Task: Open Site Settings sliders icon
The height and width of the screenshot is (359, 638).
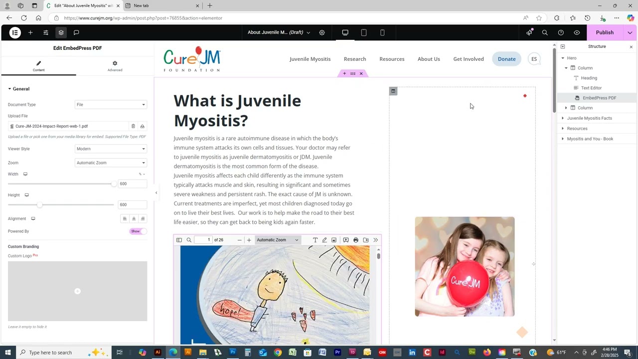Action: click(46, 32)
